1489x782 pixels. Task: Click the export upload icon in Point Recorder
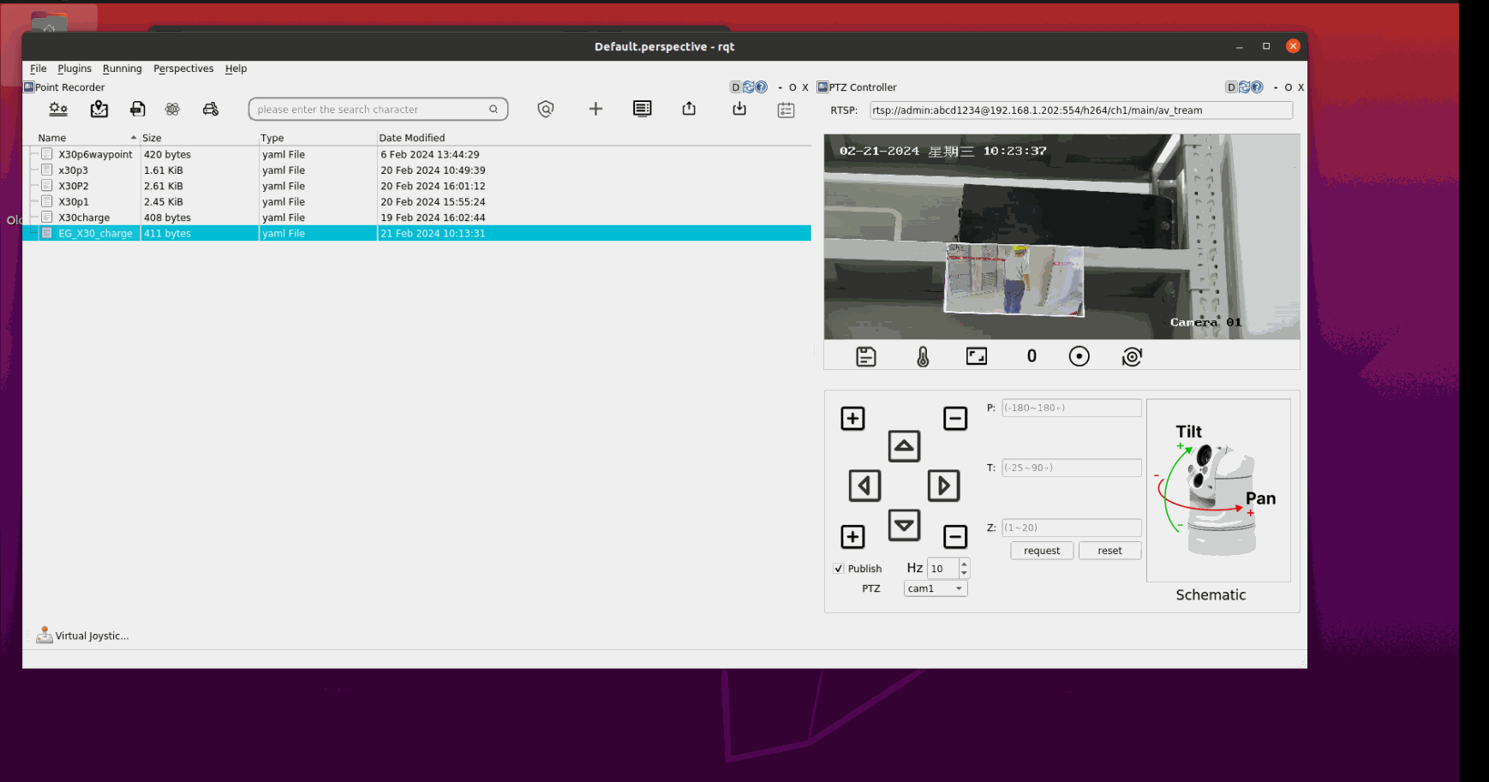[689, 109]
